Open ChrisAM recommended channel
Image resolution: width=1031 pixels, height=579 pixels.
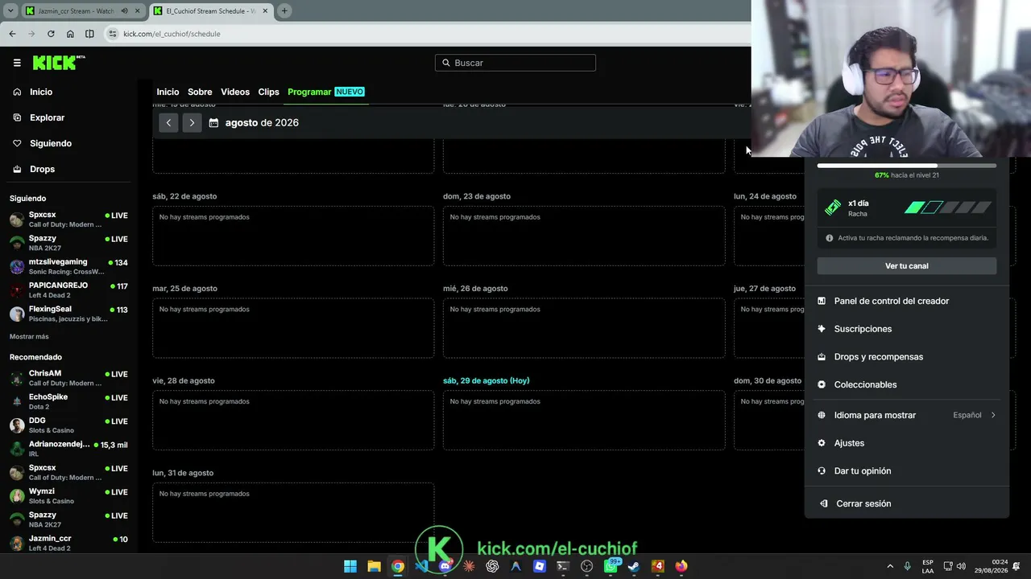[x=69, y=378]
